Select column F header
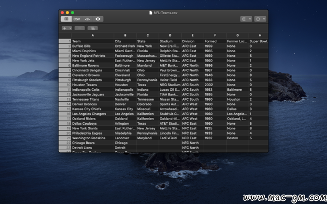327x204 pixels. (215, 35)
